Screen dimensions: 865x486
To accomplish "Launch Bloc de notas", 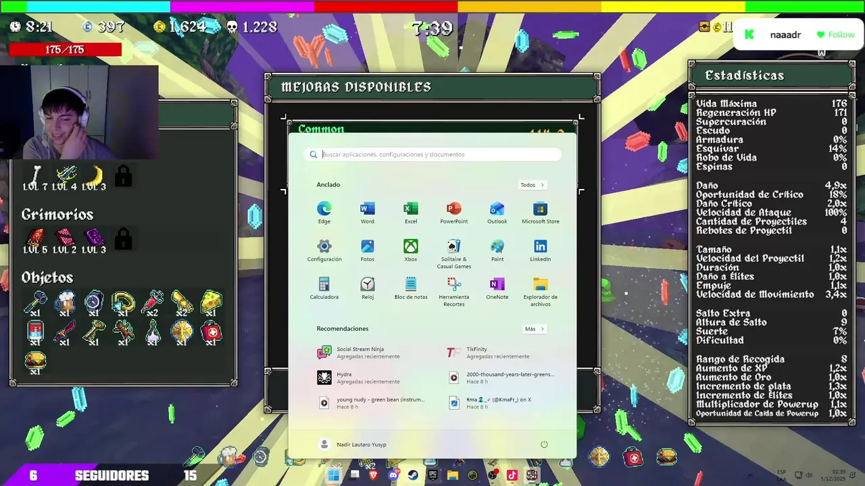I will click(x=411, y=288).
